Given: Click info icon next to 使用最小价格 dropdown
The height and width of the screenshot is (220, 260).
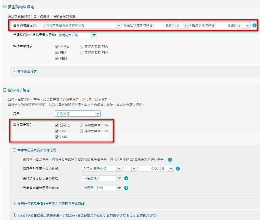Looking at the screenshot, I should pyautogui.click(x=126, y=188).
